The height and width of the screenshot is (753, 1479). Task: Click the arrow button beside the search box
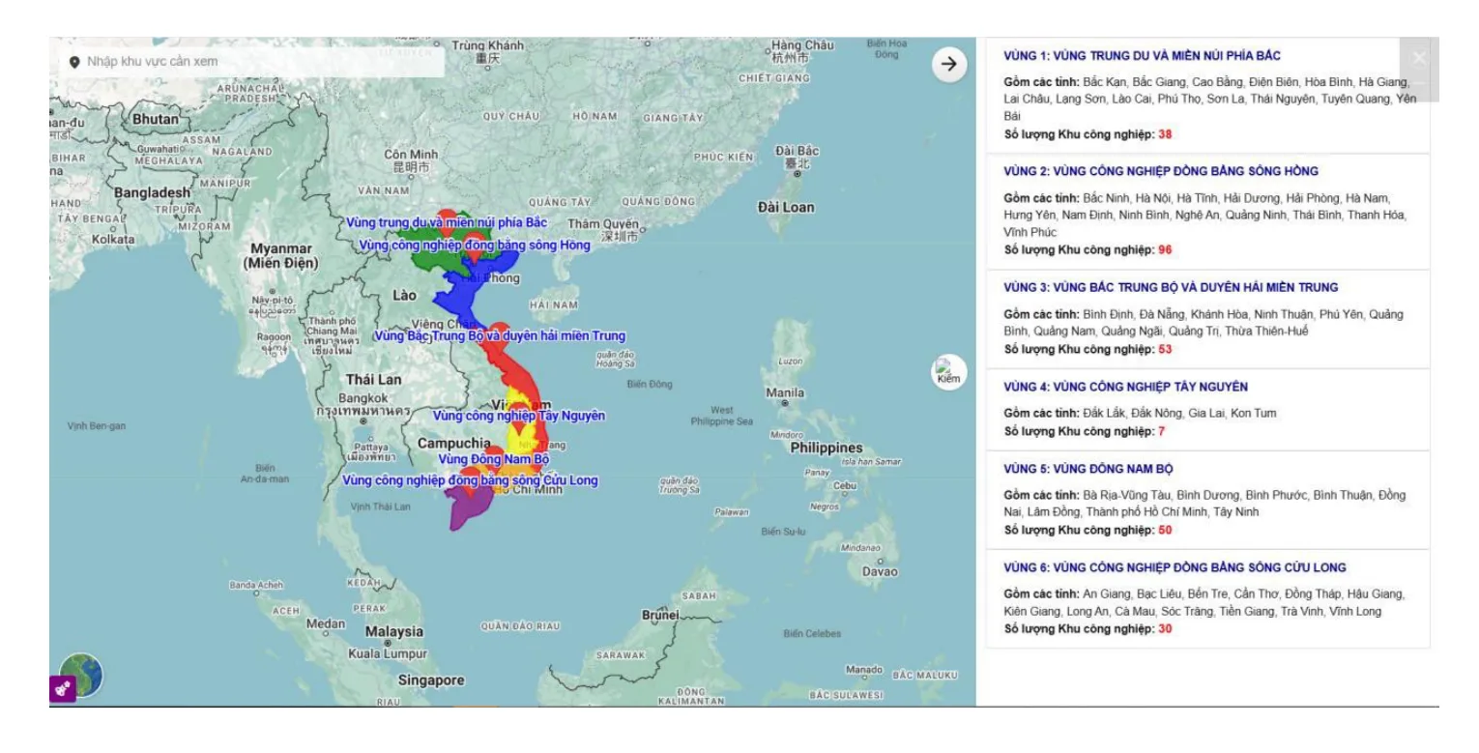tap(949, 64)
